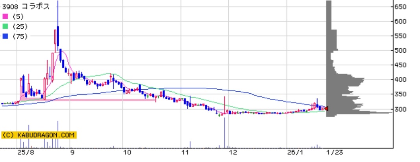Click the blue 75-day moving average swatch
This screenshot has width=420, height=162.
point(5,36)
